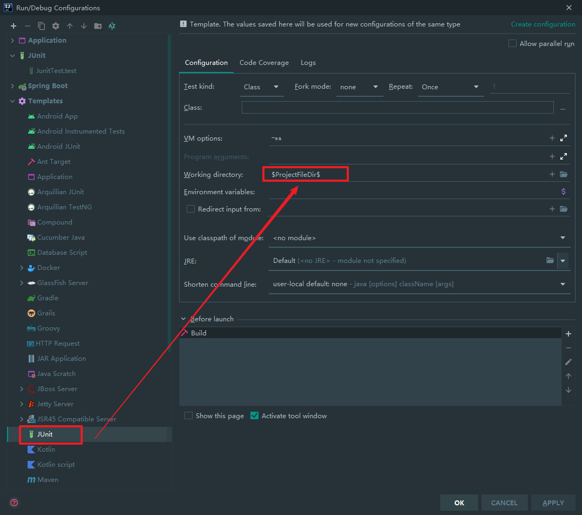Tick the Redirect input from checkbox

pyautogui.click(x=190, y=209)
